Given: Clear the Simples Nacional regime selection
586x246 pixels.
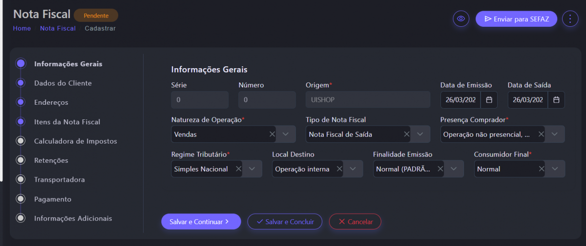Looking at the screenshot, I should click(x=238, y=169).
